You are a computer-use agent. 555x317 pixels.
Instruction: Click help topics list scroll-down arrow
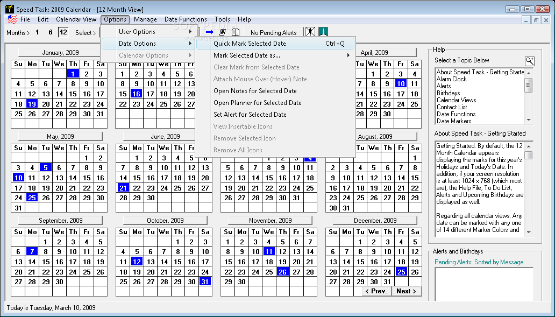pyautogui.click(x=529, y=120)
